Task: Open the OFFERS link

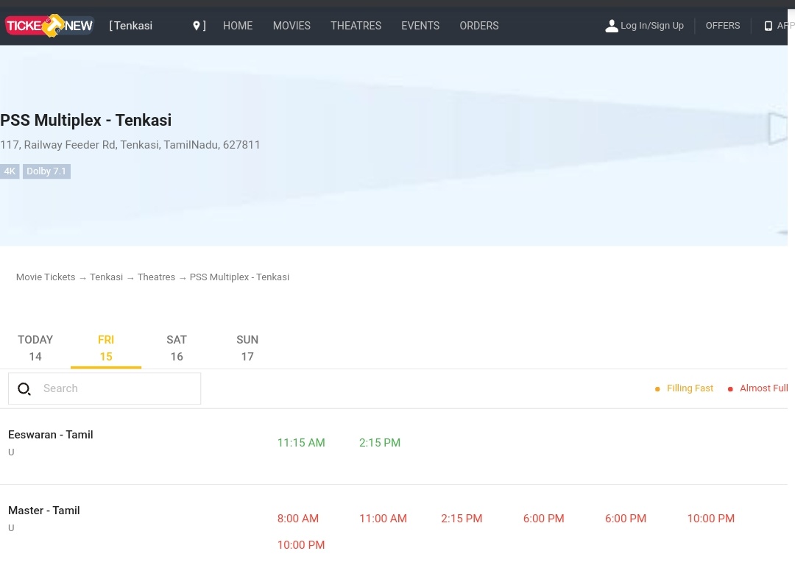Action: [723, 26]
